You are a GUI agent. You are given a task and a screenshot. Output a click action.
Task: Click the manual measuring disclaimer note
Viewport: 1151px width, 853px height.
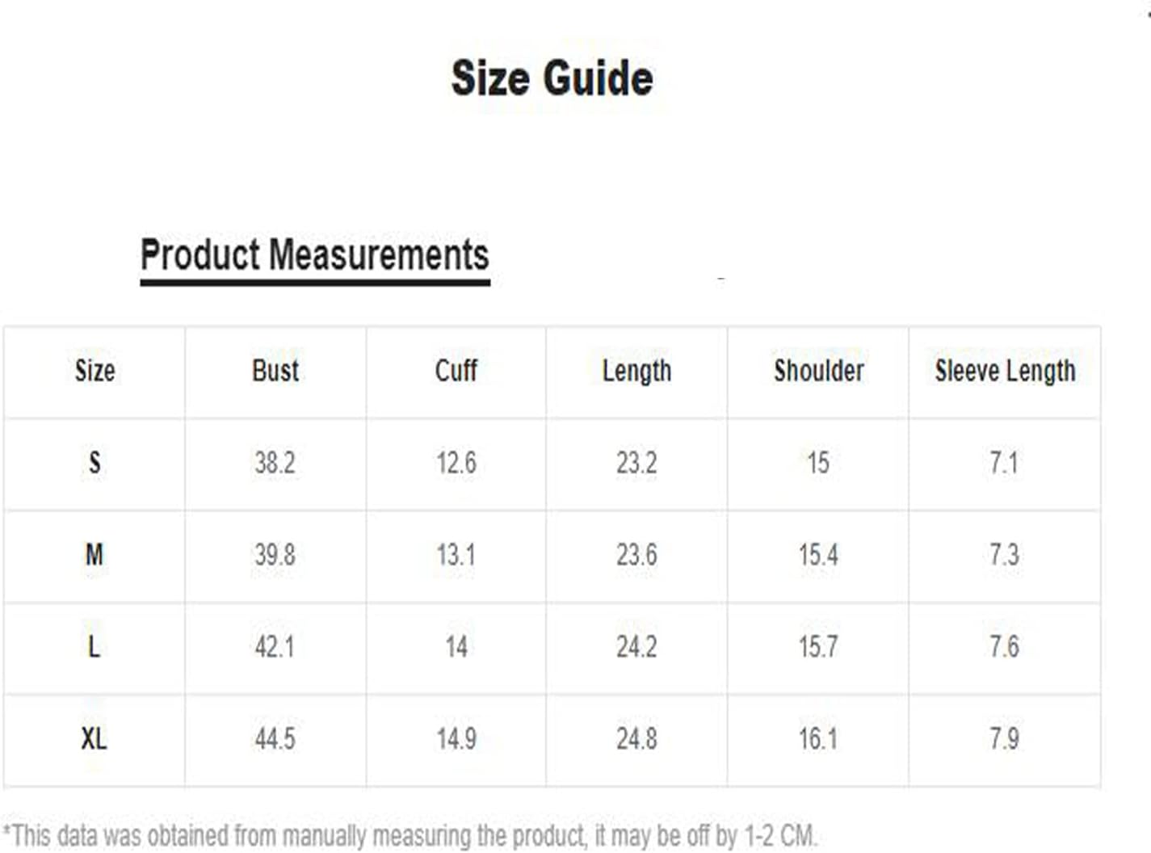pos(410,836)
